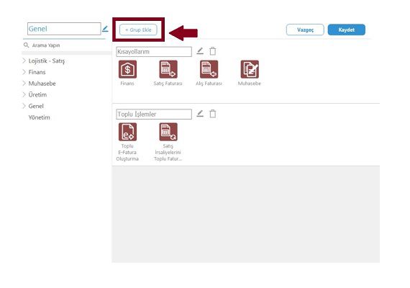
Task: Click the + Grup Ekle button
Action: click(x=138, y=30)
